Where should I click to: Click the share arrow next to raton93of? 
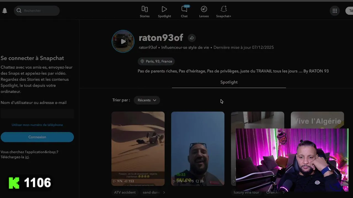(192, 38)
